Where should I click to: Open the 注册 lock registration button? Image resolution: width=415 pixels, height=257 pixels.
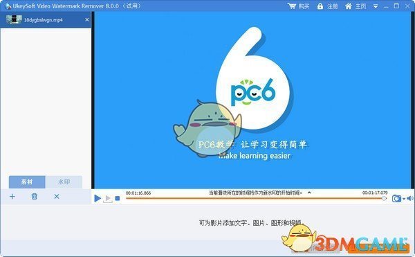coord(327,6)
